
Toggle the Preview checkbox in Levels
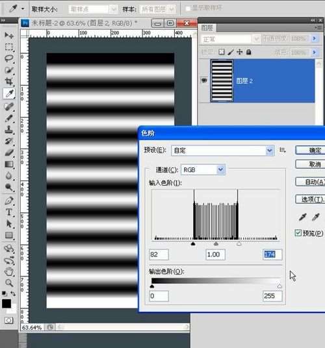pos(298,233)
